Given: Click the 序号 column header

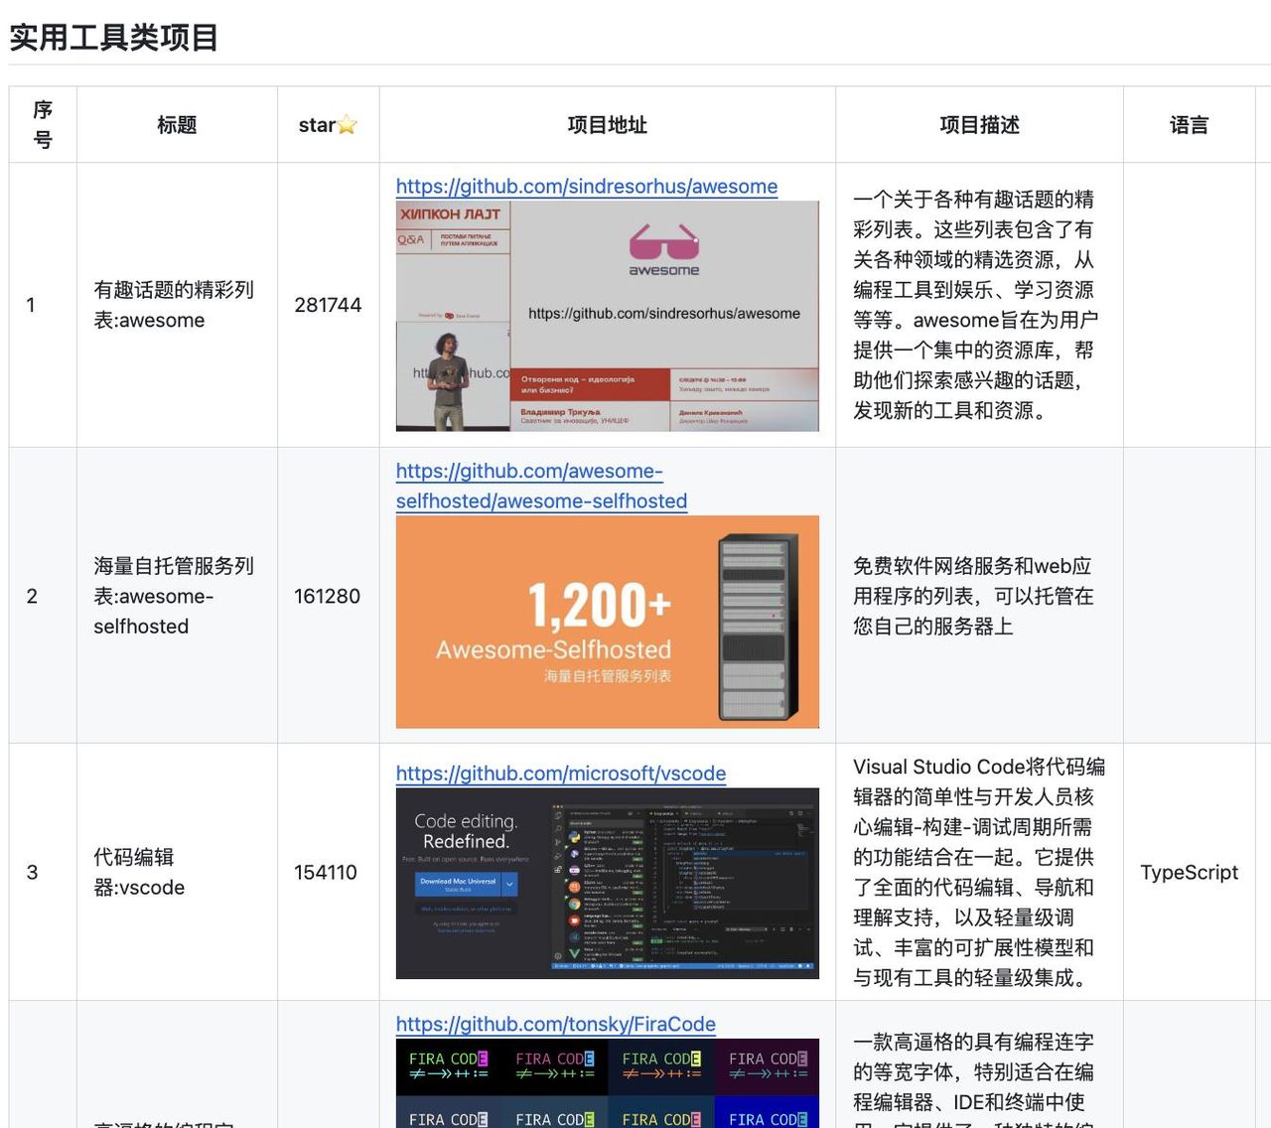Looking at the screenshot, I should click(43, 124).
